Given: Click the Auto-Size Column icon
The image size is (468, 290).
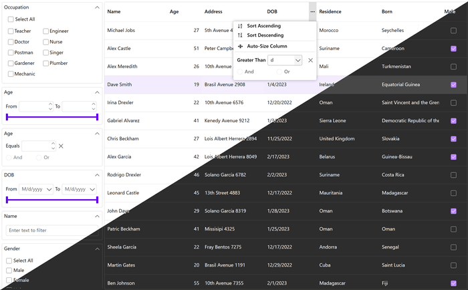Looking at the screenshot, I should coord(241,46).
